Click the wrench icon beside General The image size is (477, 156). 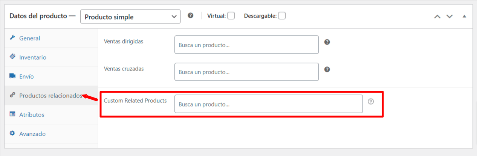point(12,38)
